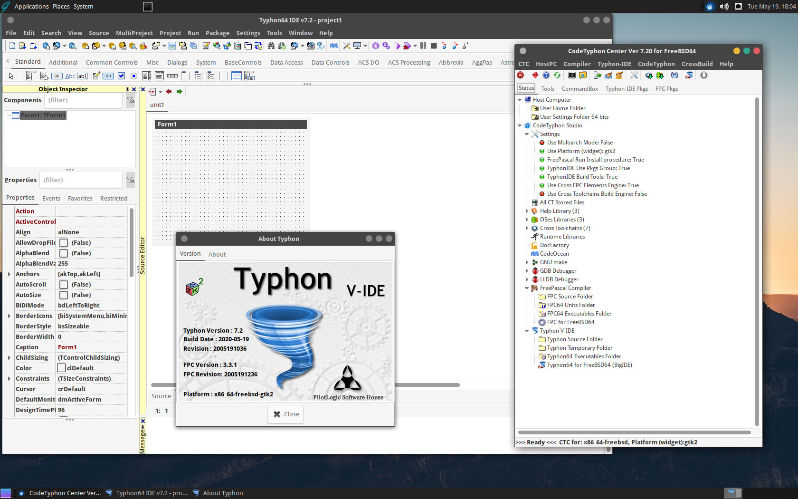
Task: Click the red X icon in CodeTyphon Center toolbar
Action: click(x=521, y=75)
